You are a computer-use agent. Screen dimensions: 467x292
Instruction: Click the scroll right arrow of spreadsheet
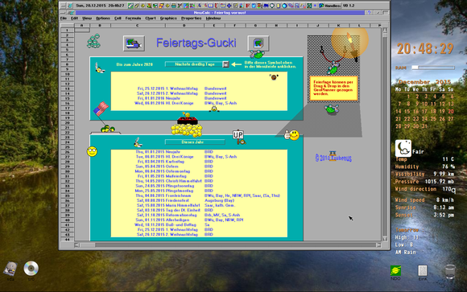378,245
